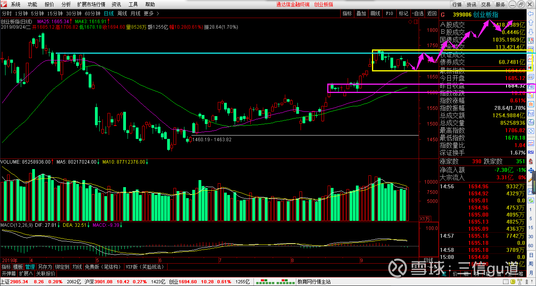
Task: Click the up arrow sidebar icon
Action: (531, 22)
